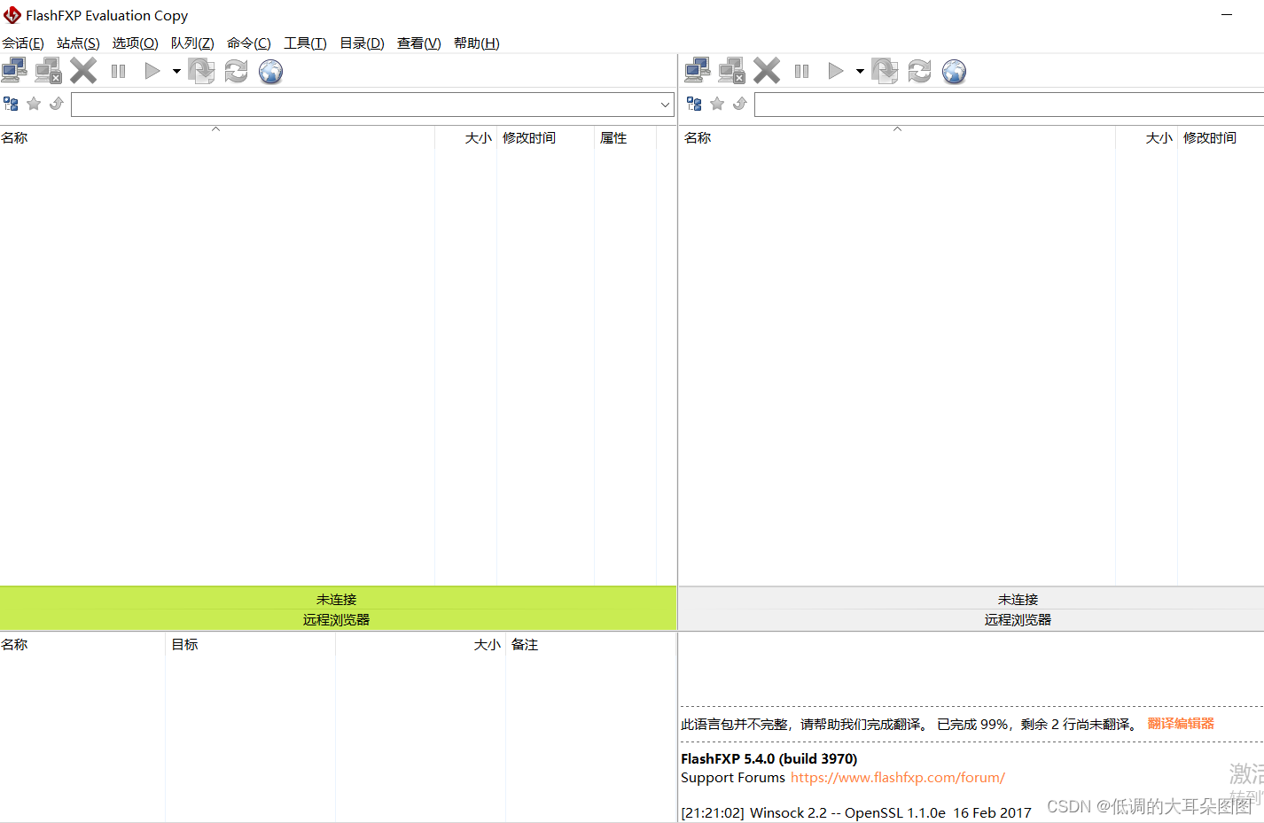The width and height of the screenshot is (1264, 823).
Task: Click history back arrow icon in right pane
Action: (740, 104)
